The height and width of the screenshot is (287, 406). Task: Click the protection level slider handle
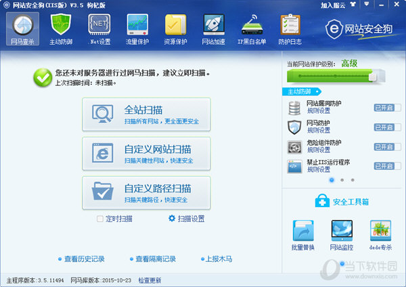tap(373, 76)
